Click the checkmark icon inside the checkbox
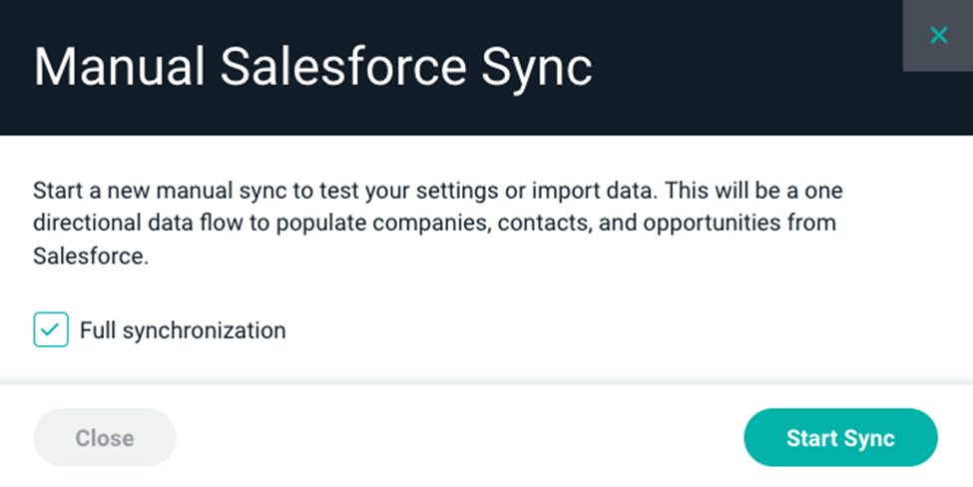The width and height of the screenshot is (973, 487). click(51, 329)
